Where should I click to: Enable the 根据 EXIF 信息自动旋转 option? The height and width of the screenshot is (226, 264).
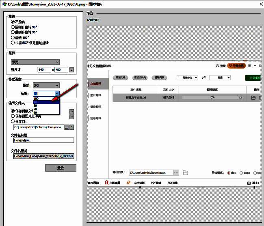13,43
